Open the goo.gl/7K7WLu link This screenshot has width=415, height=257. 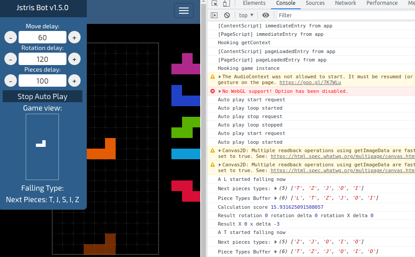310,82
